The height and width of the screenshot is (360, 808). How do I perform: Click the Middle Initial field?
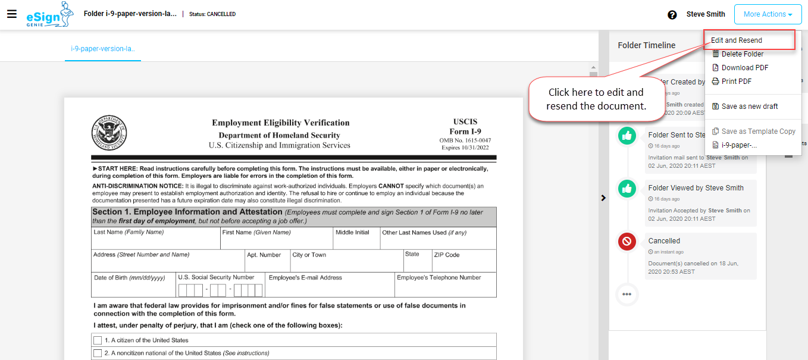pos(356,238)
